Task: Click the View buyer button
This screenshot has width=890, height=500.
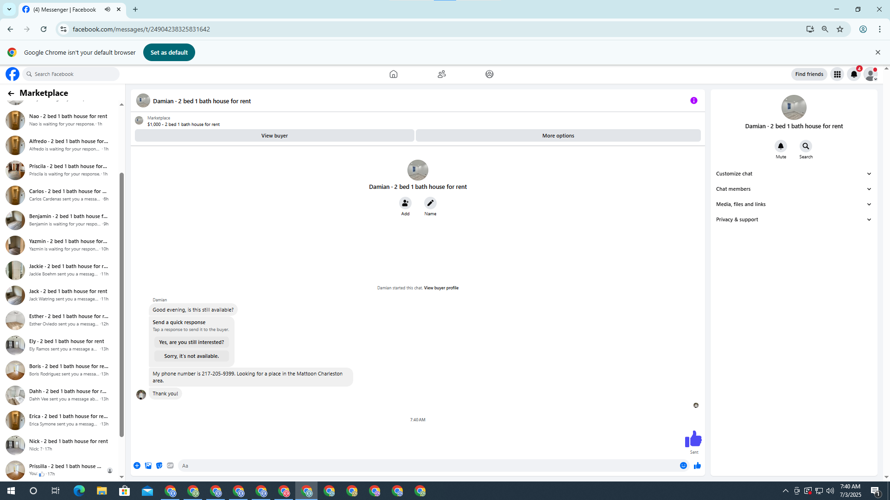Action: click(274, 136)
